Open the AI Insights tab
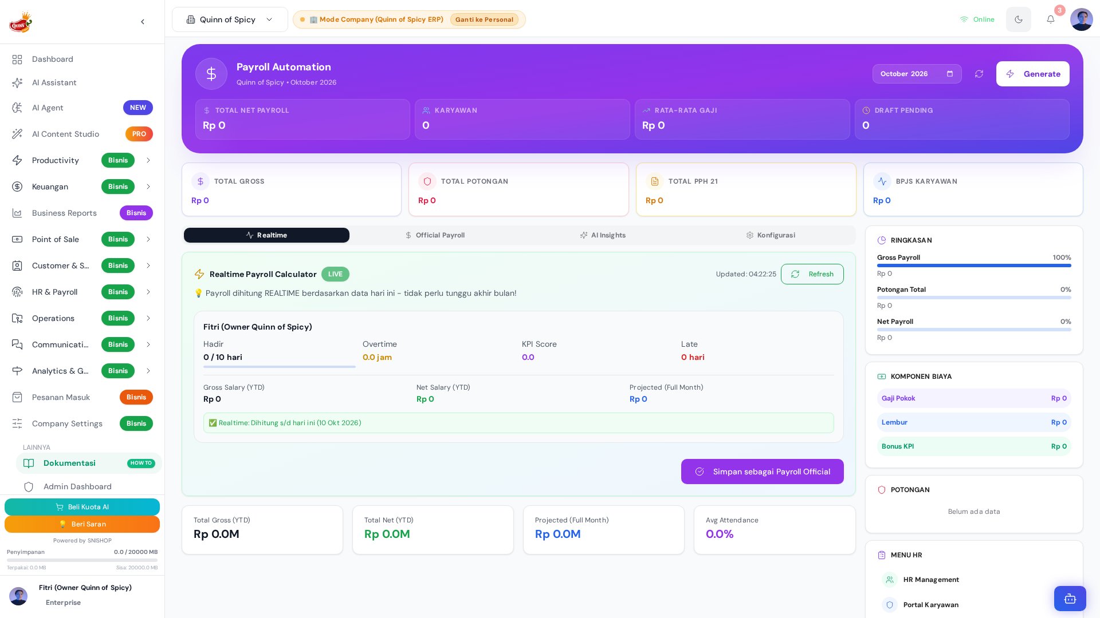 coord(603,235)
